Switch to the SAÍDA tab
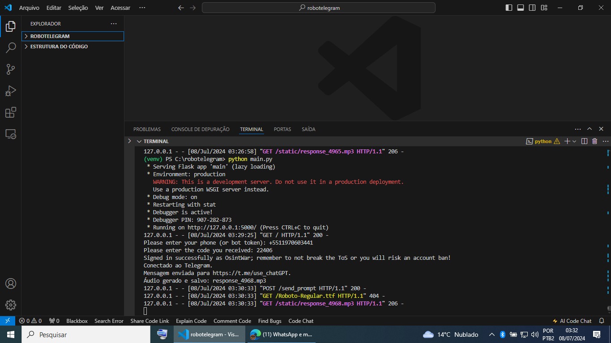Screen dimensions: 611x343 click(308, 129)
